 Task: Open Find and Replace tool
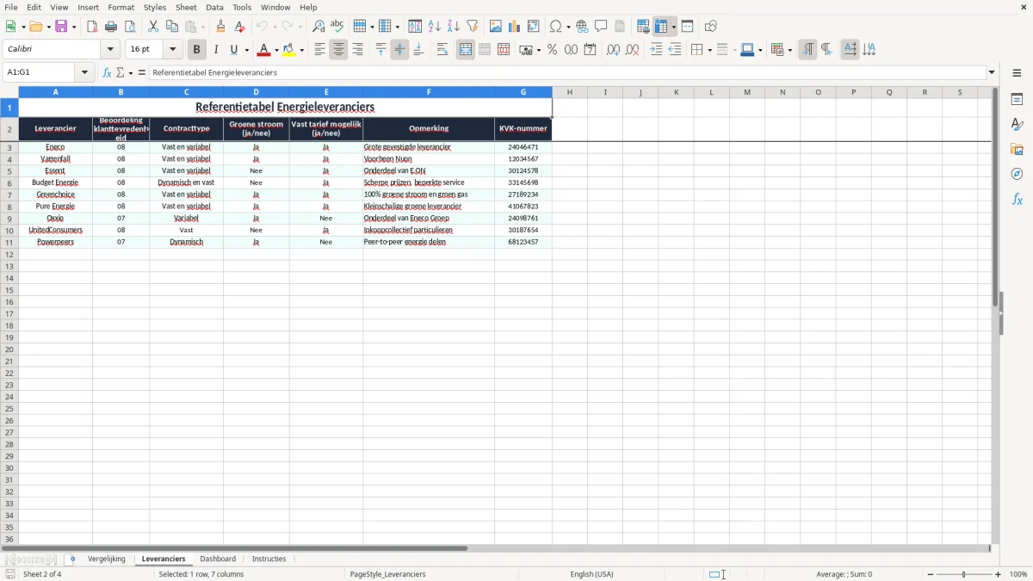pyautogui.click(x=319, y=27)
